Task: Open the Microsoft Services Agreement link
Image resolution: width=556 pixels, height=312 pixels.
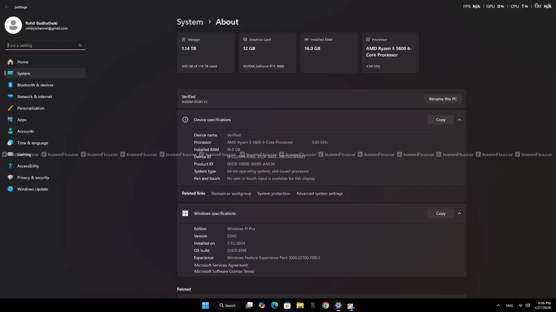Action: tap(221, 265)
